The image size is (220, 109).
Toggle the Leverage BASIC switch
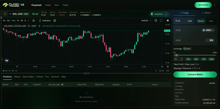coord(187,49)
